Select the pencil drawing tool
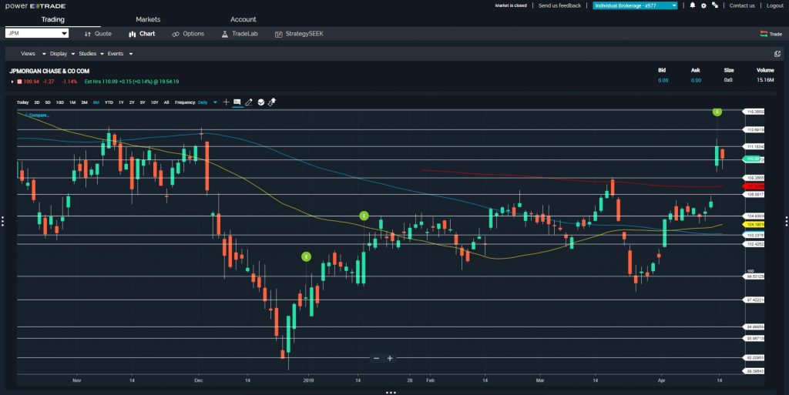This screenshot has height=395, width=789. (249, 102)
